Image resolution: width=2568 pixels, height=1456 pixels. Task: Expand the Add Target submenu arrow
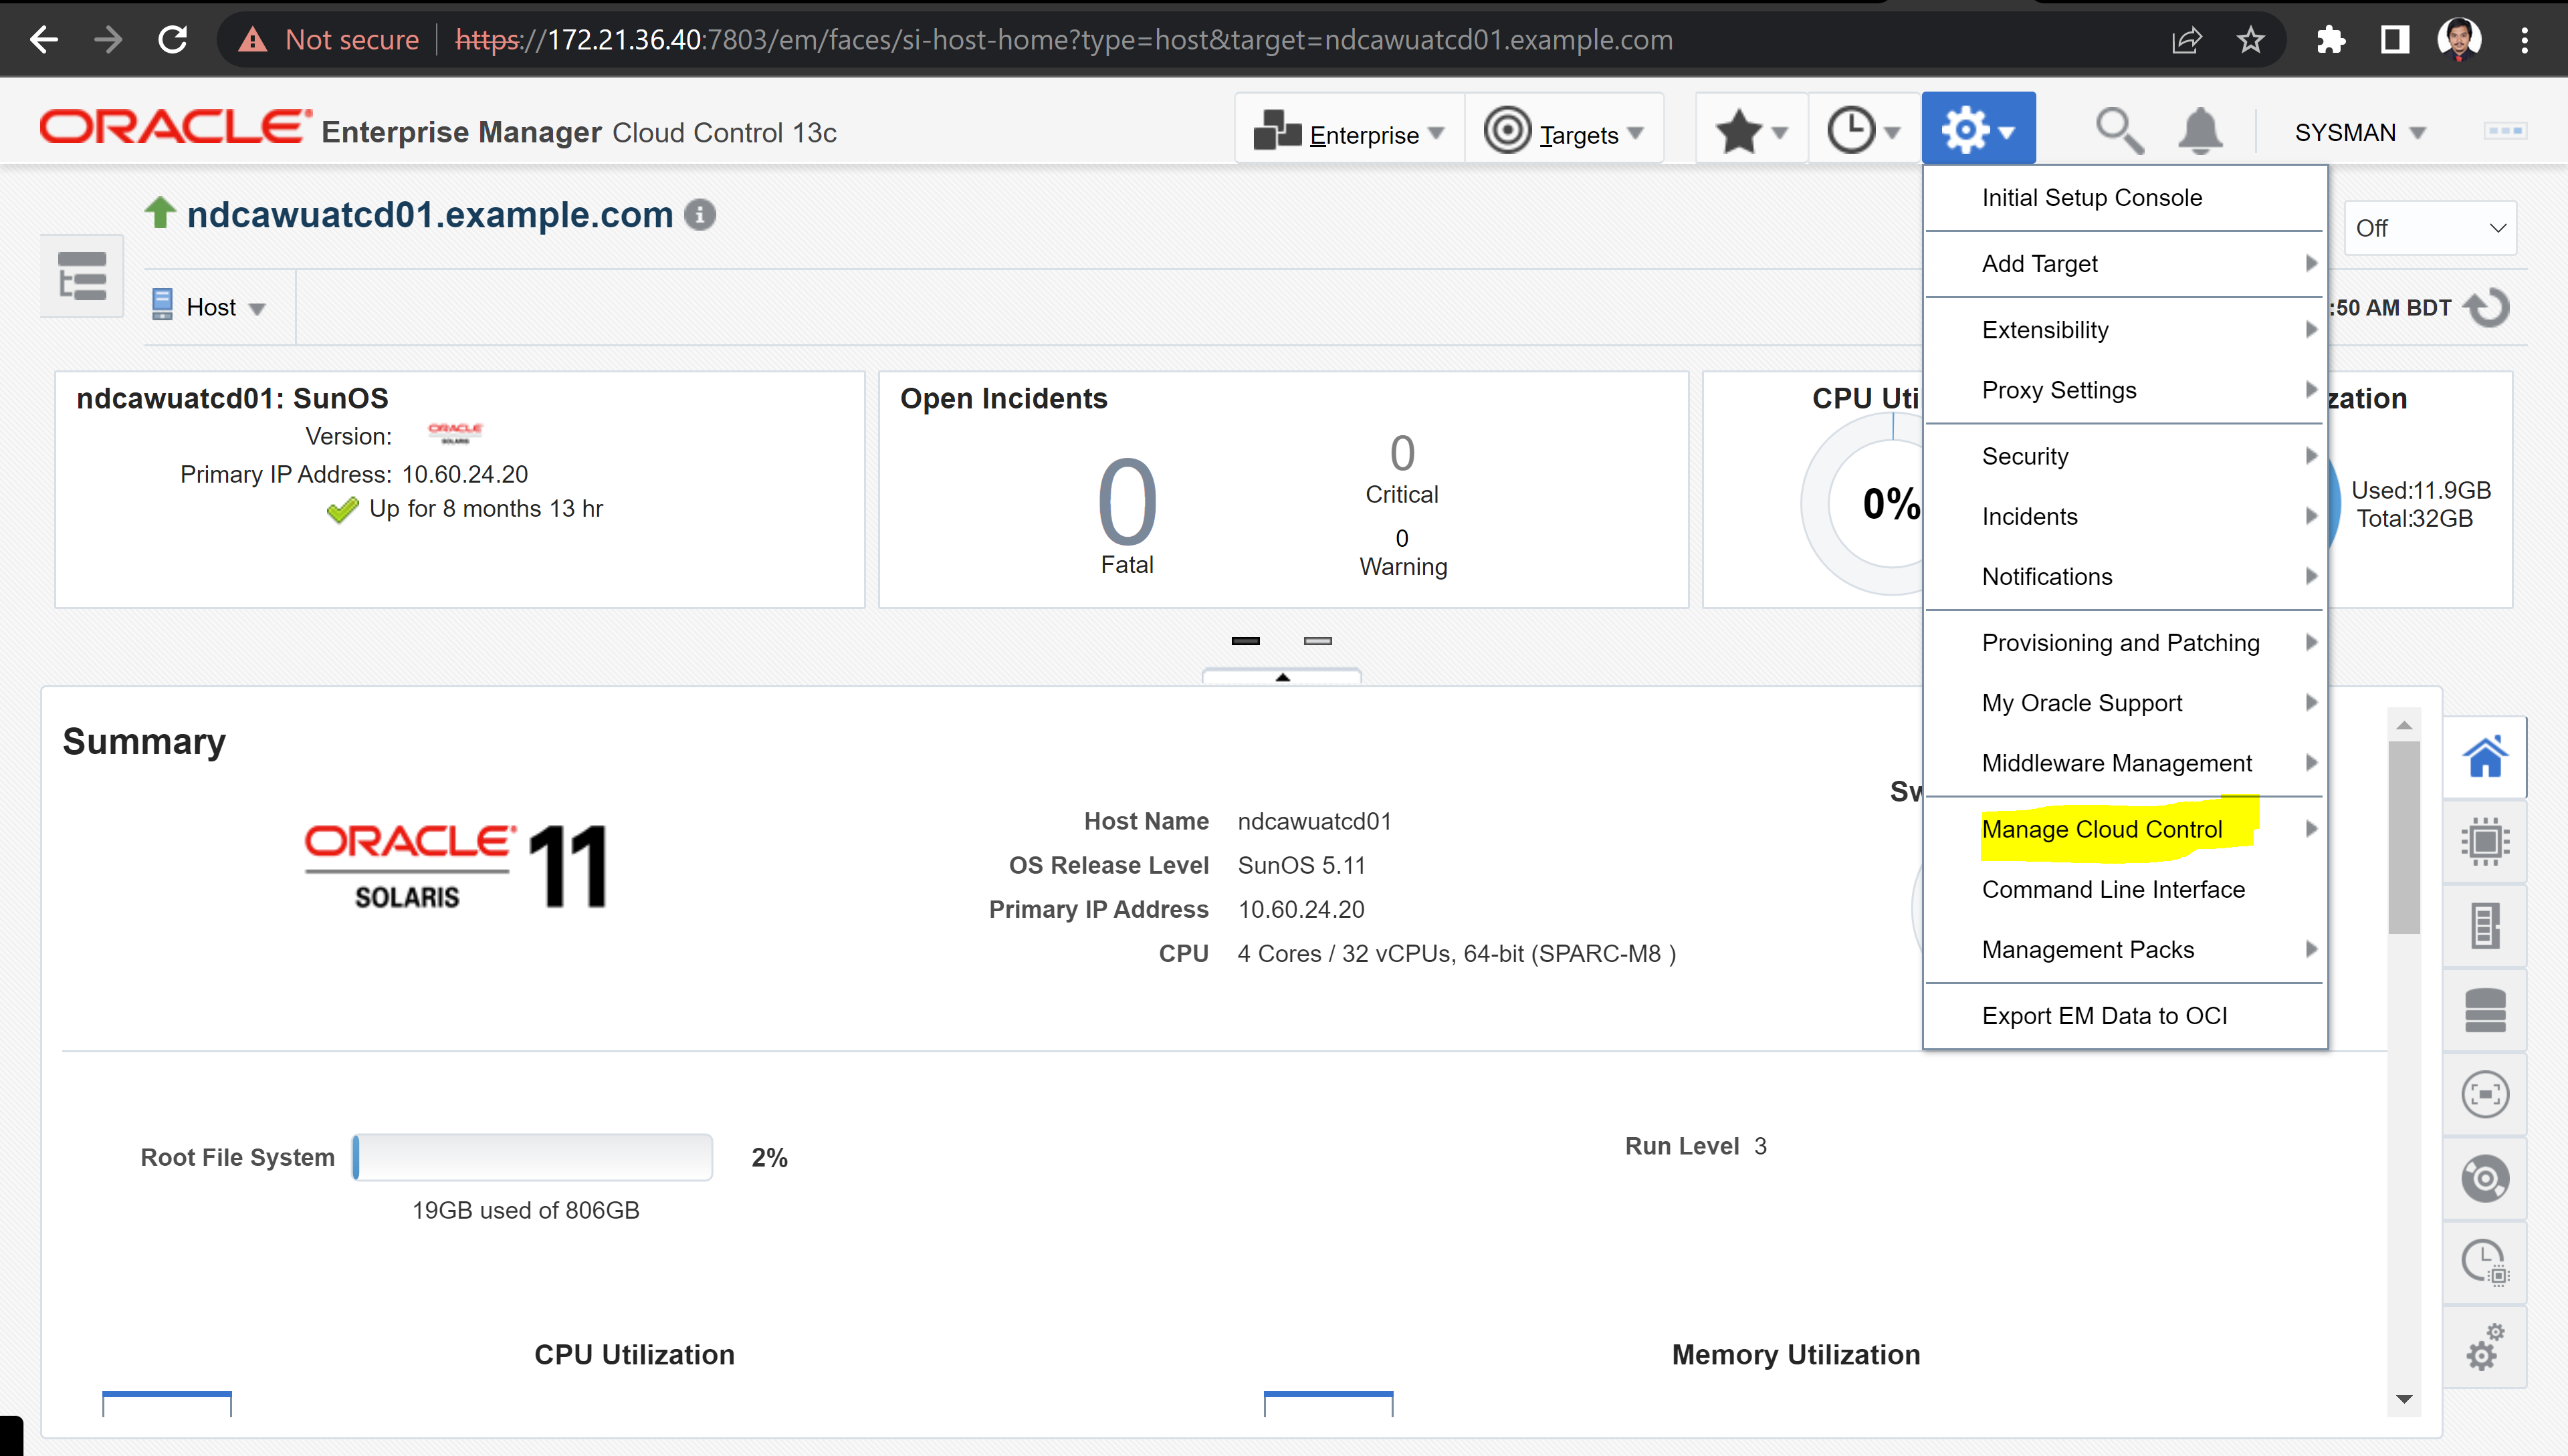pos(2311,263)
